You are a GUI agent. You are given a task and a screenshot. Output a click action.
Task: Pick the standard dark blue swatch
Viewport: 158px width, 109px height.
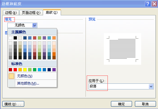[49, 70]
